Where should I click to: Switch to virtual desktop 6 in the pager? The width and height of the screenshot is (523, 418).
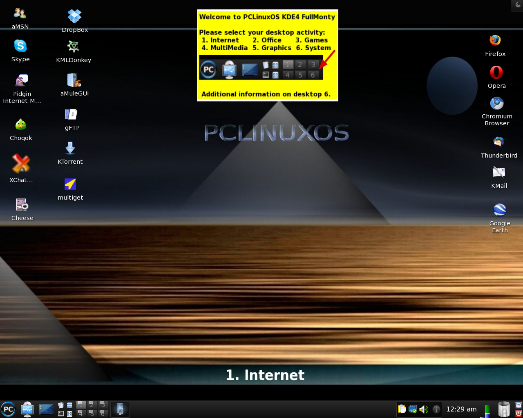(x=103, y=413)
